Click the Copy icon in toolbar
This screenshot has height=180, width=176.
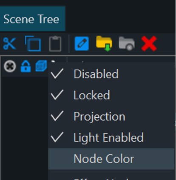(x=33, y=44)
